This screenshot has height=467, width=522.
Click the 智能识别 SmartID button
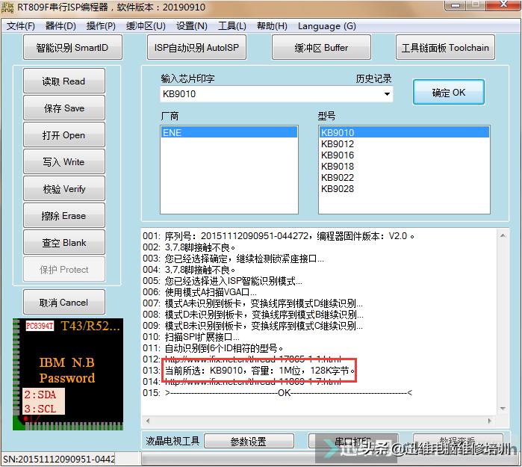coord(72,47)
